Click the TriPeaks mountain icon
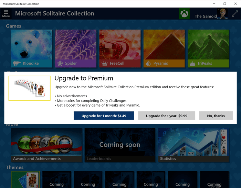 192,64
